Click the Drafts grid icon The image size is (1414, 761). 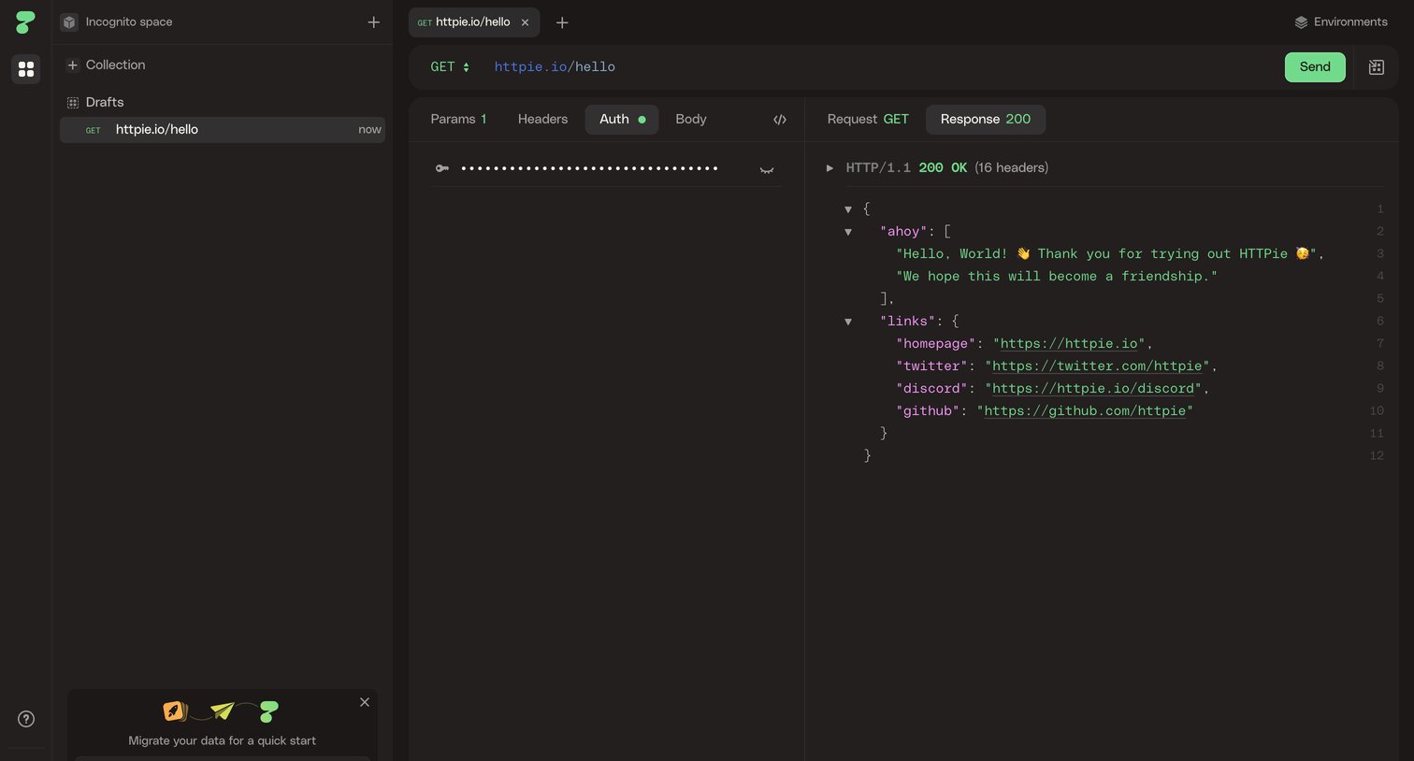pyautogui.click(x=72, y=103)
